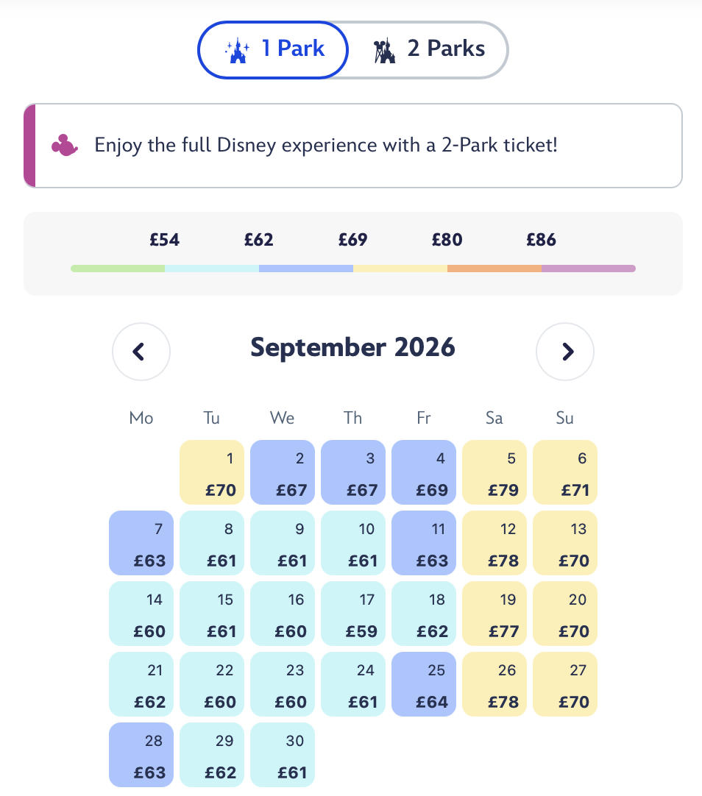Choose September 1 priced £70
Screen dimensions: 702x796
212,472
